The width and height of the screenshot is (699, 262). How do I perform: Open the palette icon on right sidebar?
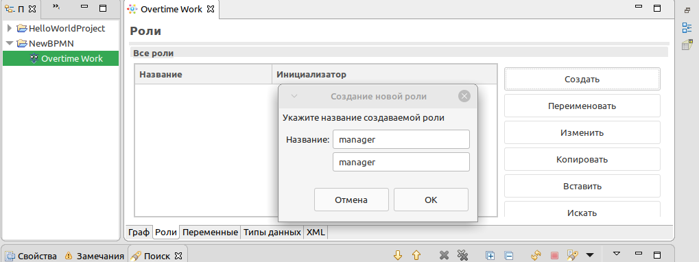click(687, 45)
